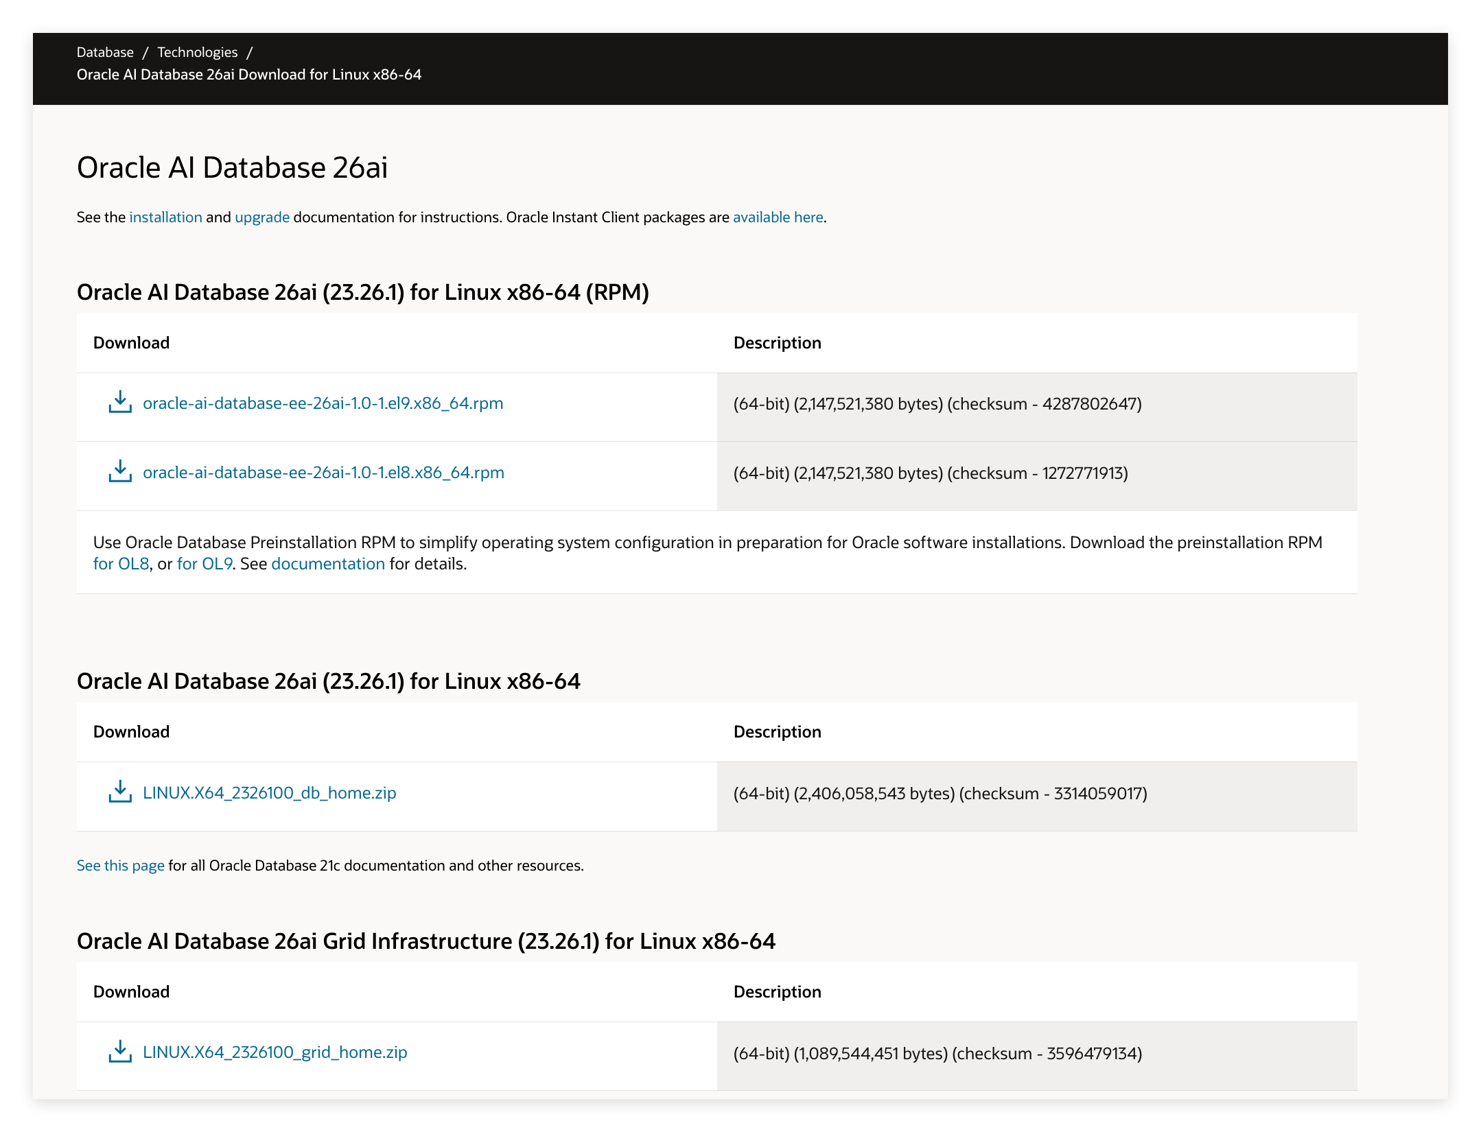
Task: Download LINUX.X64_2326100_db_home.zip link
Action: click(x=269, y=793)
